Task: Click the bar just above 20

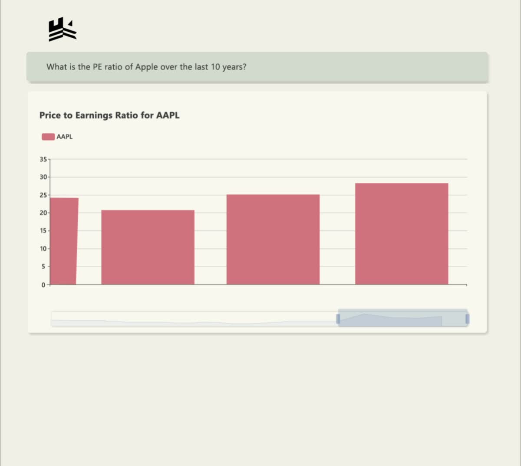Action: [x=148, y=247]
